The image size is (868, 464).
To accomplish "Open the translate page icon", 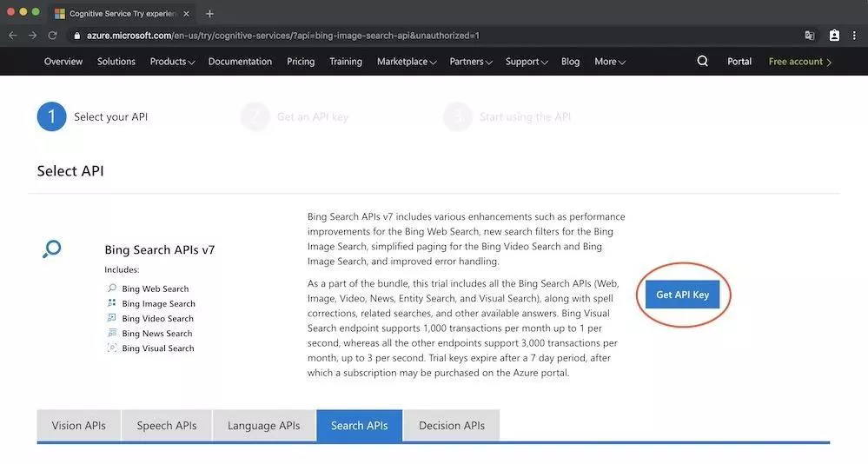I will (809, 36).
